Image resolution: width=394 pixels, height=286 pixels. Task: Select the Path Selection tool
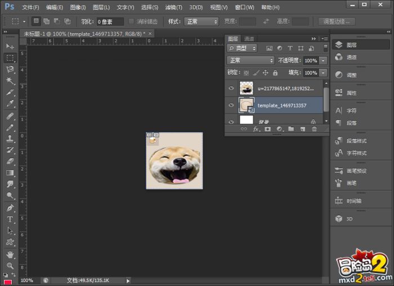[10, 230]
